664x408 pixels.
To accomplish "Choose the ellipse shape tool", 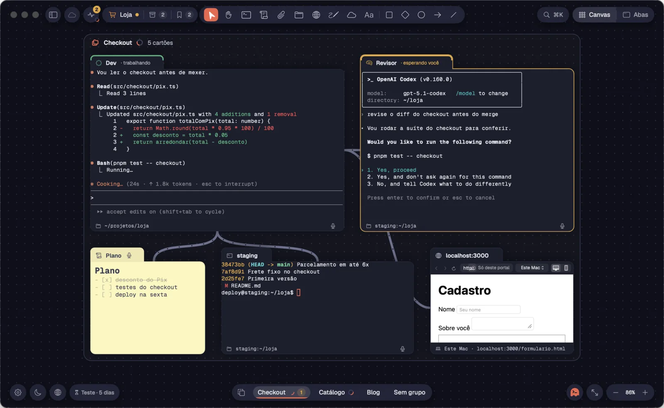I will coord(421,15).
